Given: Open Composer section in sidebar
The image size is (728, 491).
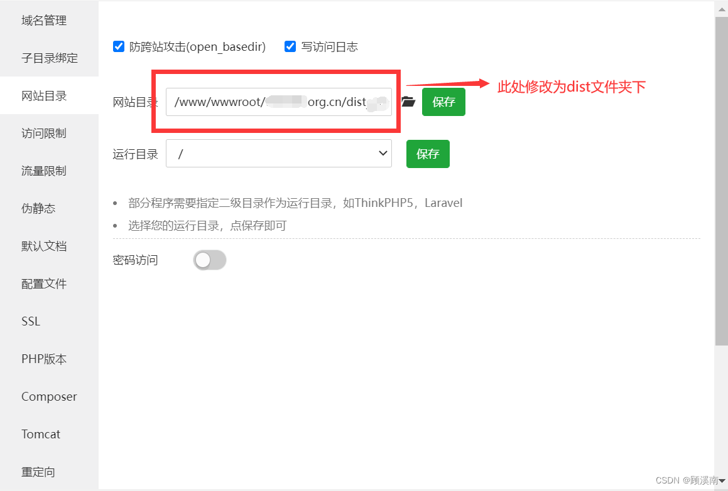Looking at the screenshot, I should (x=49, y=396).
